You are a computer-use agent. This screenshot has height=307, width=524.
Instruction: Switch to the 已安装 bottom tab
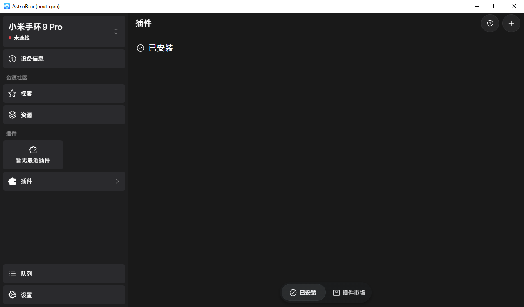[303, 292]
